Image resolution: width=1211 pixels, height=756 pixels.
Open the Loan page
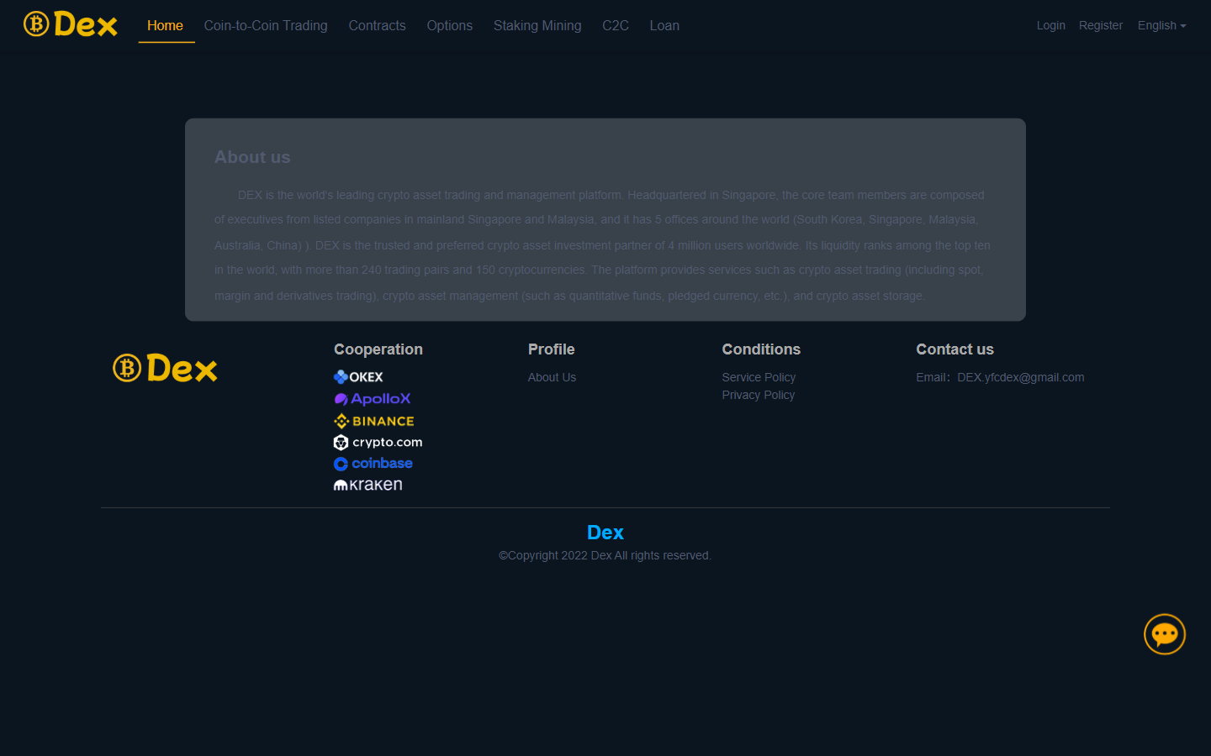664,25
